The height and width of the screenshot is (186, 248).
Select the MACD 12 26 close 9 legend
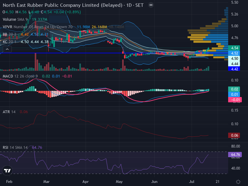pyautogui.click(x=20, y=76)
